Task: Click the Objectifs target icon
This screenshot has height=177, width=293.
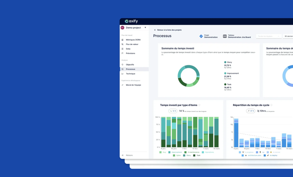Action: [x=122, y=65]
